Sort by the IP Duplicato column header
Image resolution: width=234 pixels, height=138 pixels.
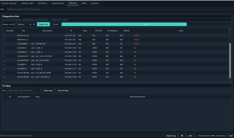tap(112, 31)
